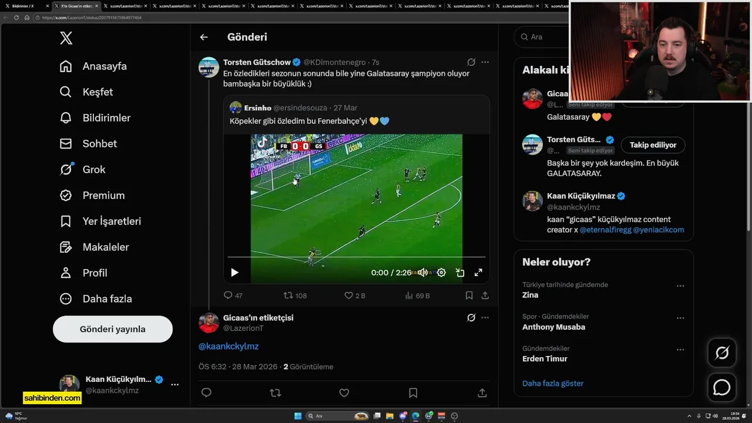Open Grok from sidebar
The image size is (752, 423).
click(x=83, y=170)
